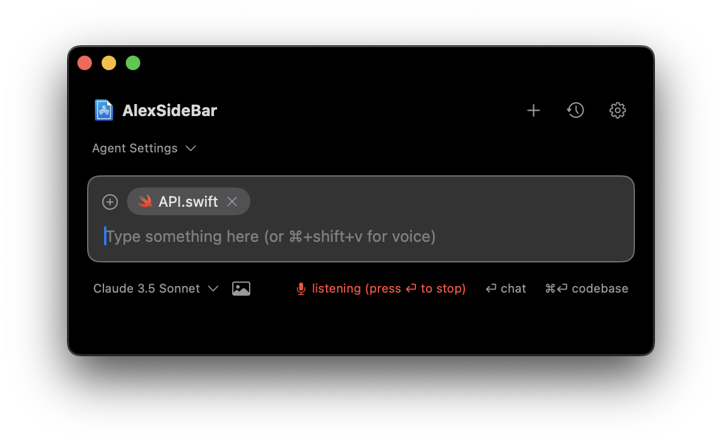The height and width of the screenshot is (445, 722).
Task: Remove API.swift from the context
Action: pyautogui.click(x=232, y=201)
